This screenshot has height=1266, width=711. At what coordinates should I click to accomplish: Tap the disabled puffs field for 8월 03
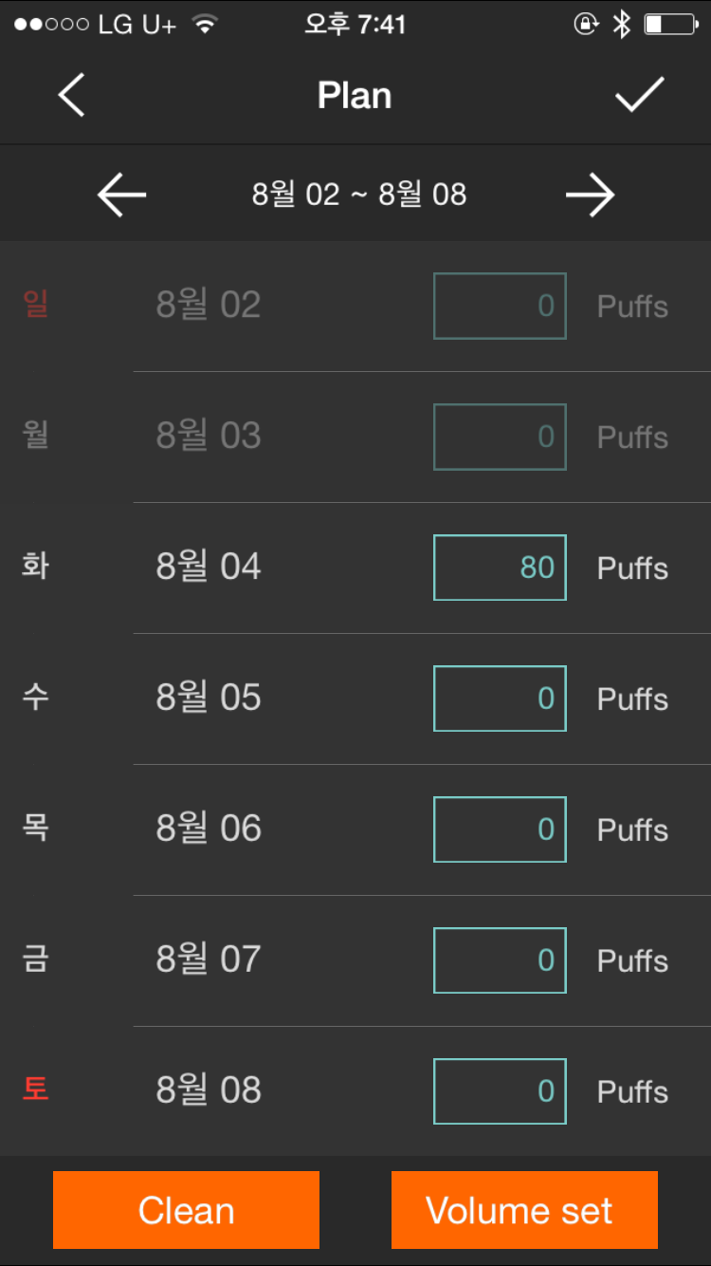(500, 437)
